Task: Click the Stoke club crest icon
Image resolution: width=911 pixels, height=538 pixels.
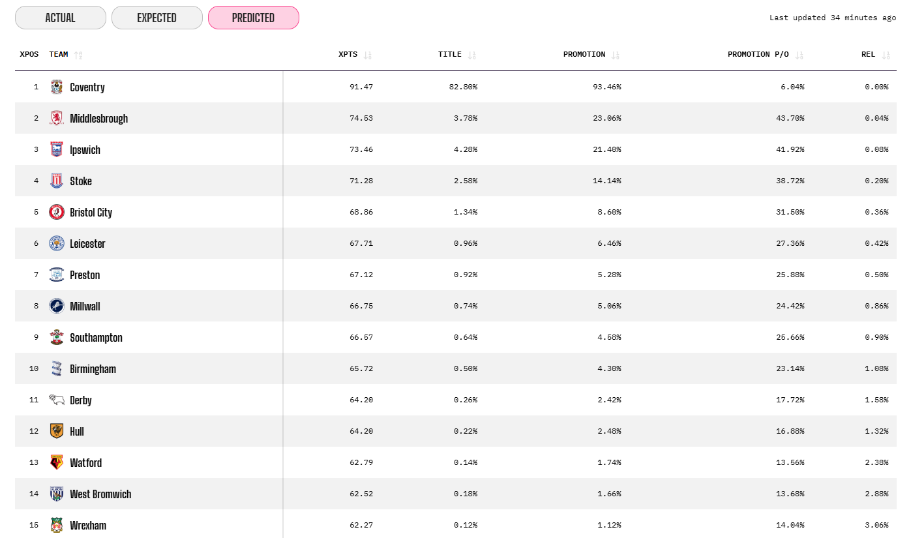Action: (x=57, y=181)
